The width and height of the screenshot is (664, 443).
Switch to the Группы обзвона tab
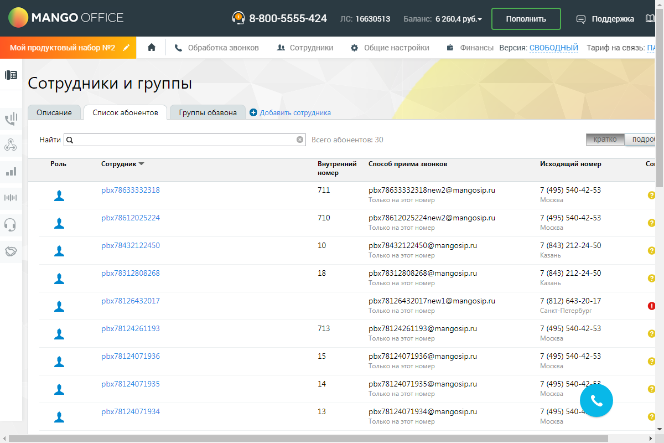point(207,112)
